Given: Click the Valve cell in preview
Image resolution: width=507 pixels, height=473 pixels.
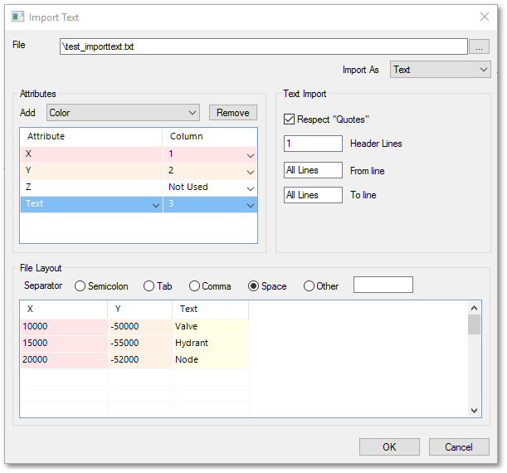Looking at the screenshot, I should point(211,327).
